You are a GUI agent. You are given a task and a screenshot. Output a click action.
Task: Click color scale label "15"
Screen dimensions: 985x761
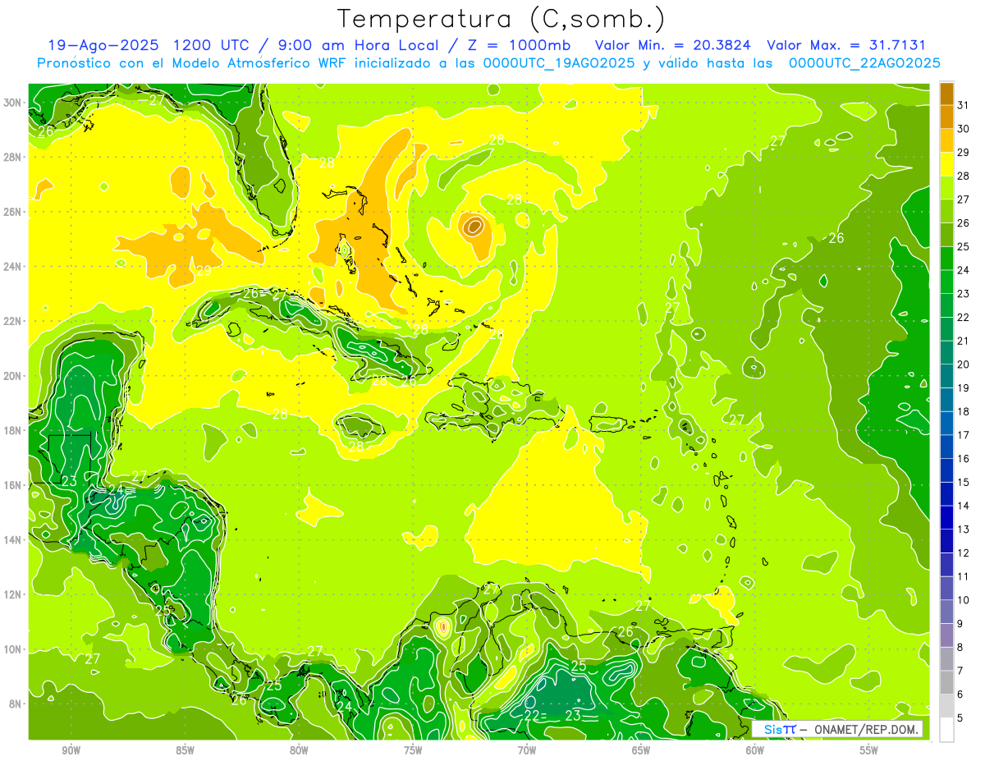click(x=964, y=482)
